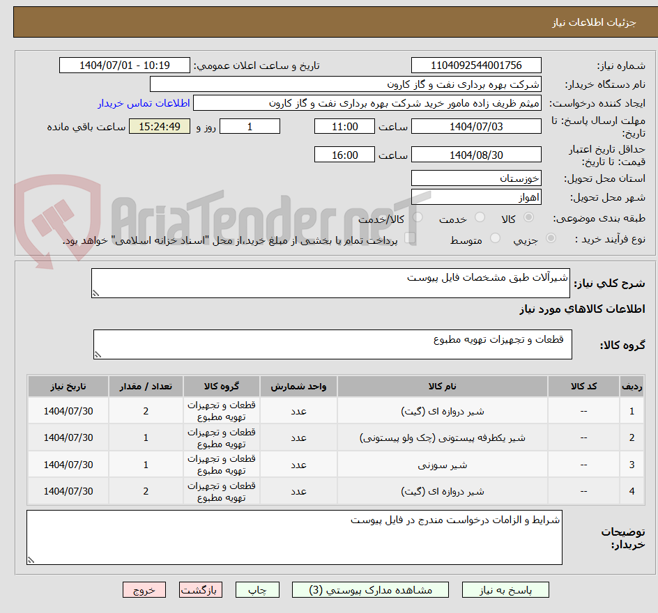Click the روز input showing 1
The image size is (658, 613).
click(x=250, y=126)
